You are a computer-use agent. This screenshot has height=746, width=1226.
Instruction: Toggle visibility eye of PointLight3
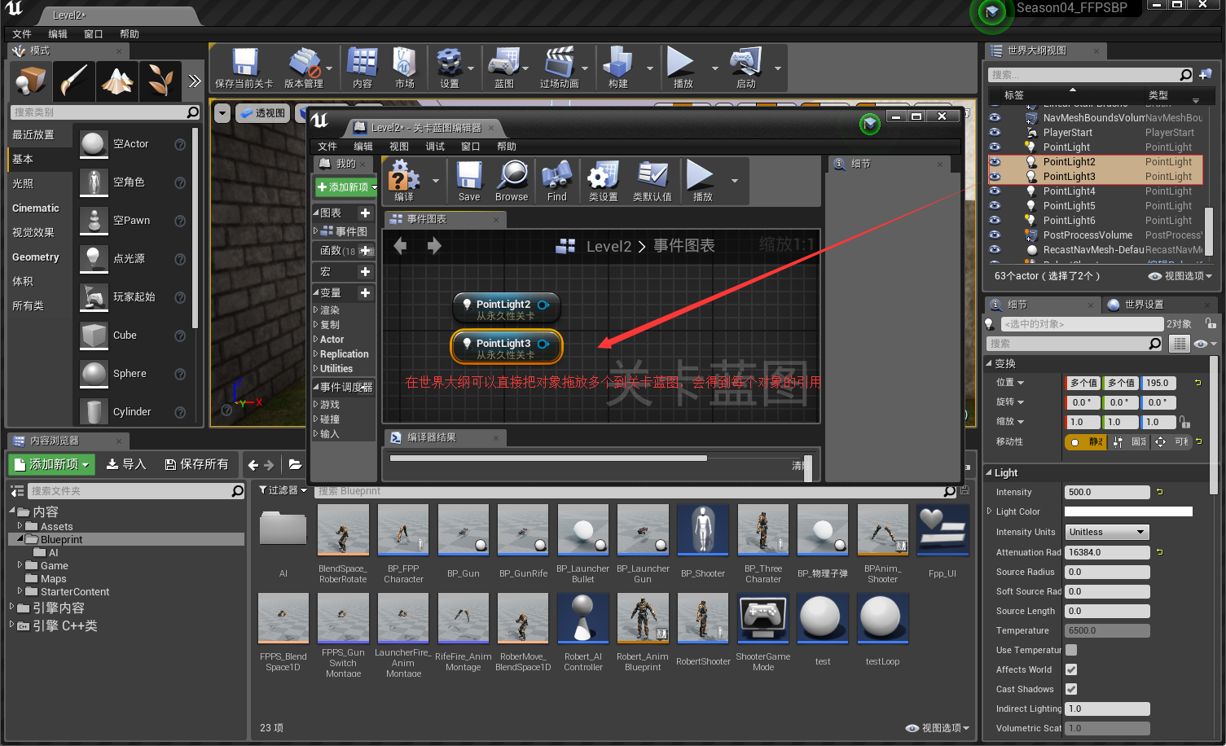coord(995,177)
